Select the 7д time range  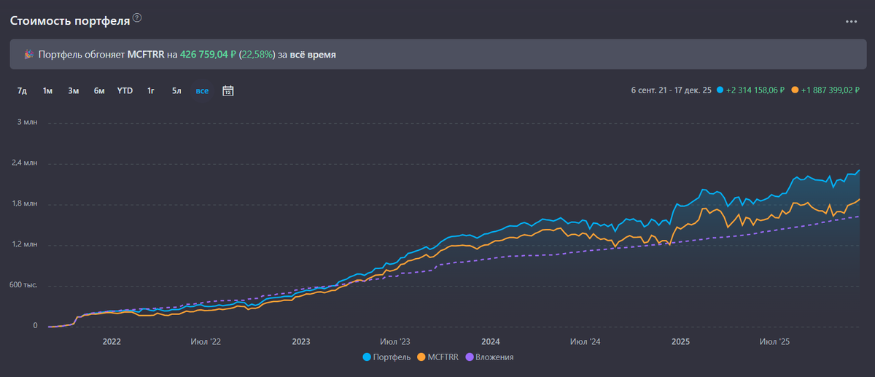(22, 91)
